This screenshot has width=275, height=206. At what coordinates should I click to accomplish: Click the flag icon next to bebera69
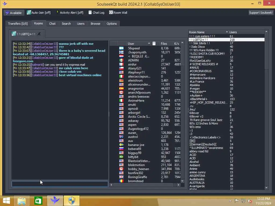pos(121,149)
